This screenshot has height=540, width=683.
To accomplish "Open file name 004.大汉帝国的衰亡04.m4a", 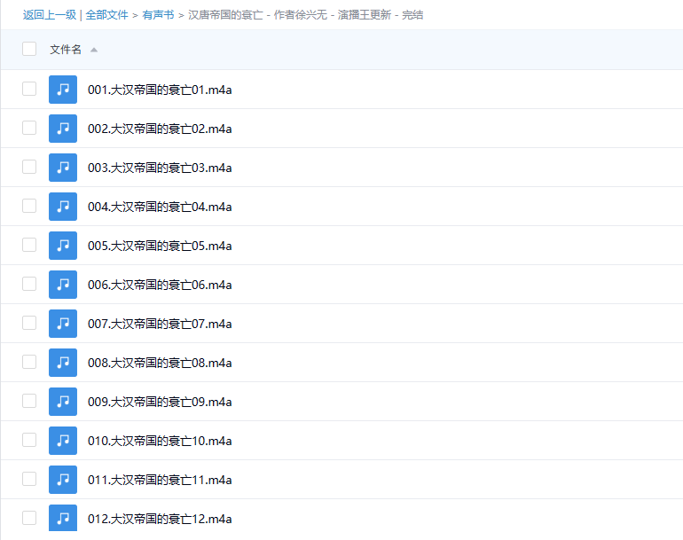I will 160,207.
